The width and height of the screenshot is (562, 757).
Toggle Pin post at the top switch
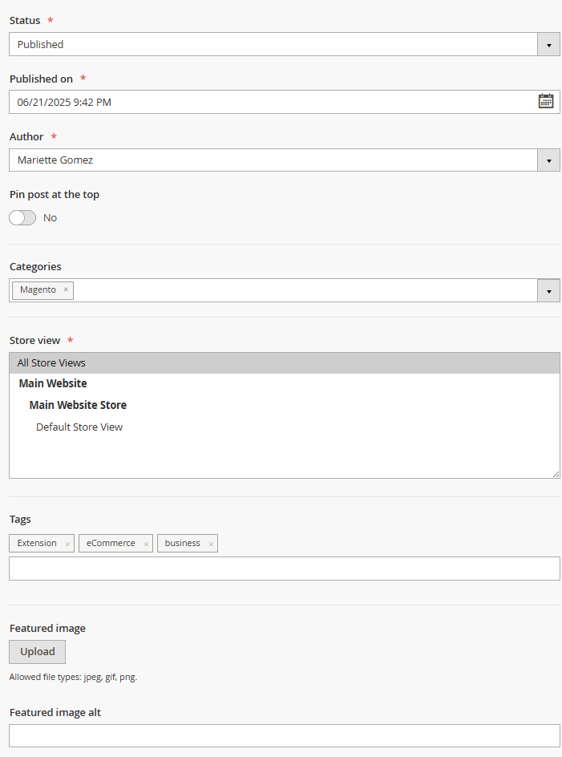pos(22,217)
